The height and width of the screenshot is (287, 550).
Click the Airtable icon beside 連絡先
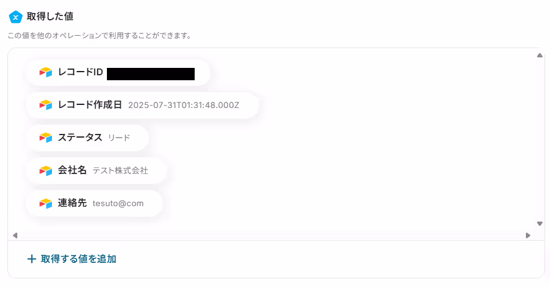coord(46,203)
